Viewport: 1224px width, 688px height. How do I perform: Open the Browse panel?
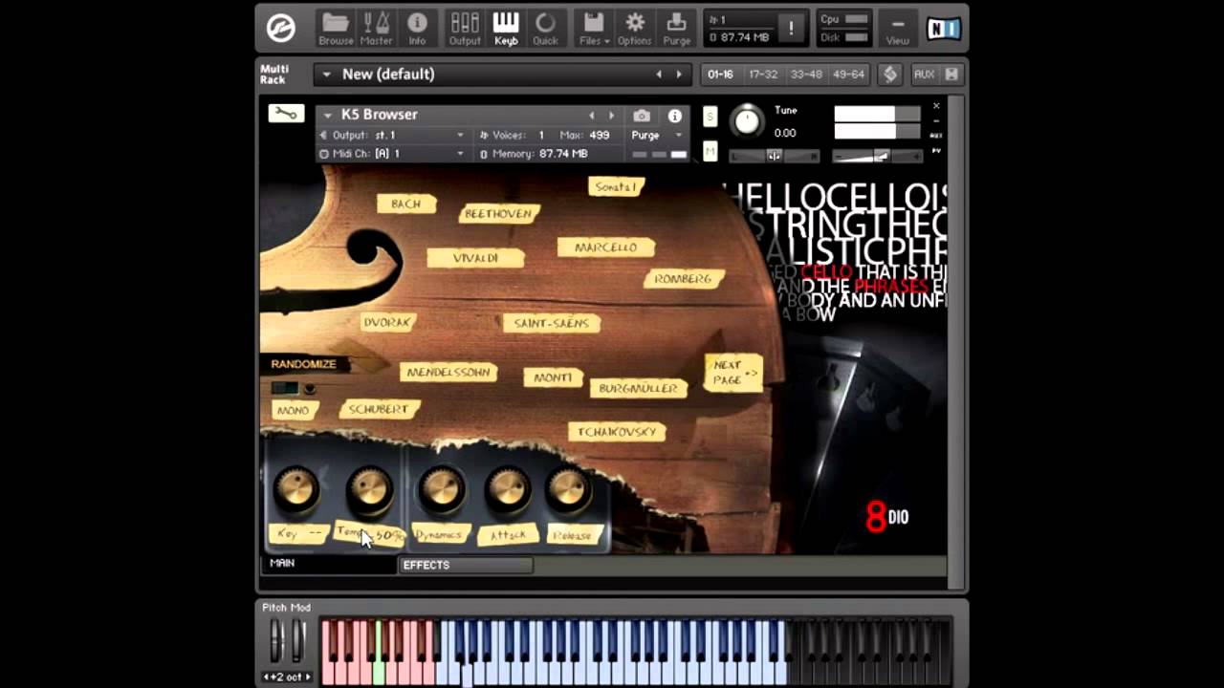click(336, 29)
